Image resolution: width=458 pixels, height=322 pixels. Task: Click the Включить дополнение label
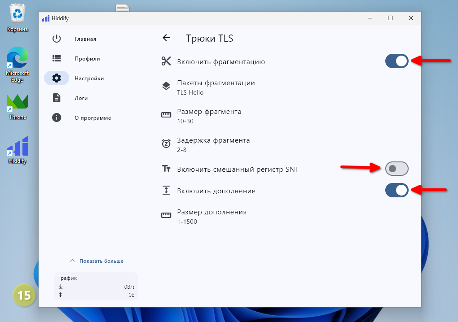click(x=216, y=191)
